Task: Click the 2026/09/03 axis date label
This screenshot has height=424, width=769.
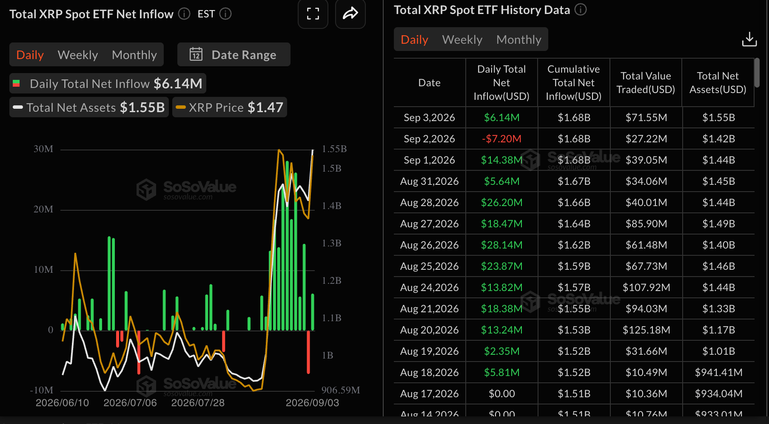Action: click(312, 403)
